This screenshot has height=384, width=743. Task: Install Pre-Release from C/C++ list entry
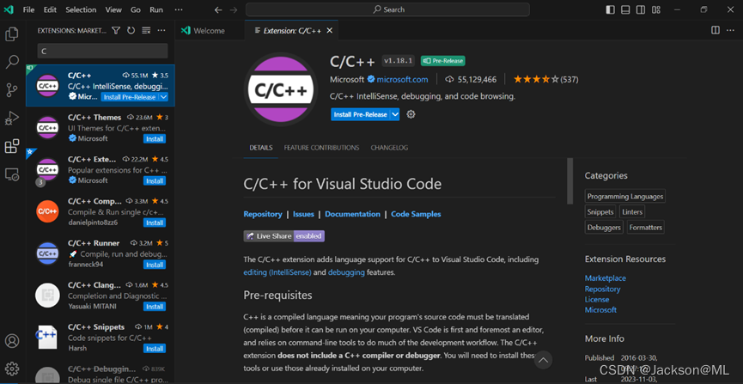130,97
